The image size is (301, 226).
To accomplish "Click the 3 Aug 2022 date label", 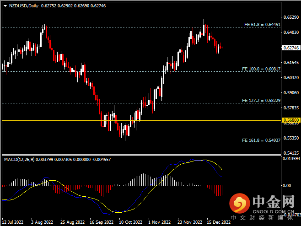I will 42,222.
